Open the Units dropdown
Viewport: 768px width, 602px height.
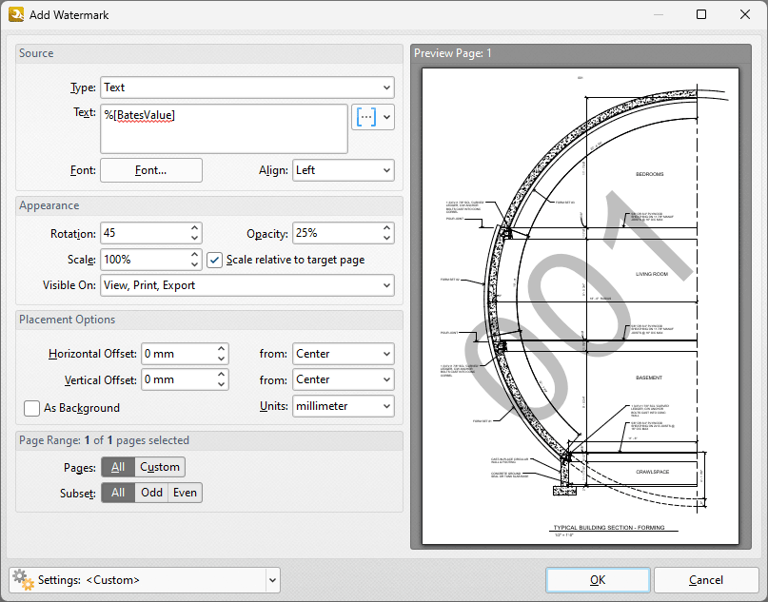pyautogui.click(x=344, y=406)
